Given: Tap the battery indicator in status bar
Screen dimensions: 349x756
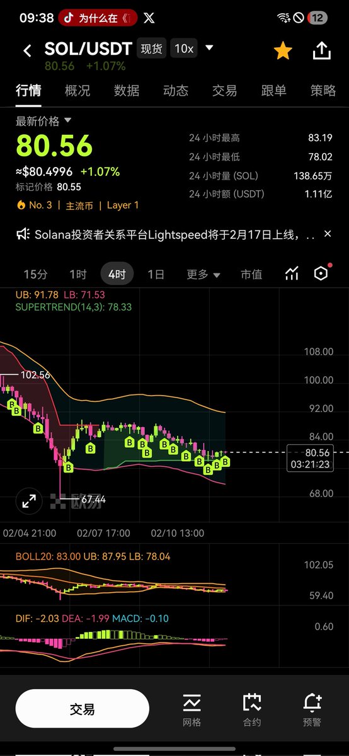Looking at the screenshot, I should (317, 18).
